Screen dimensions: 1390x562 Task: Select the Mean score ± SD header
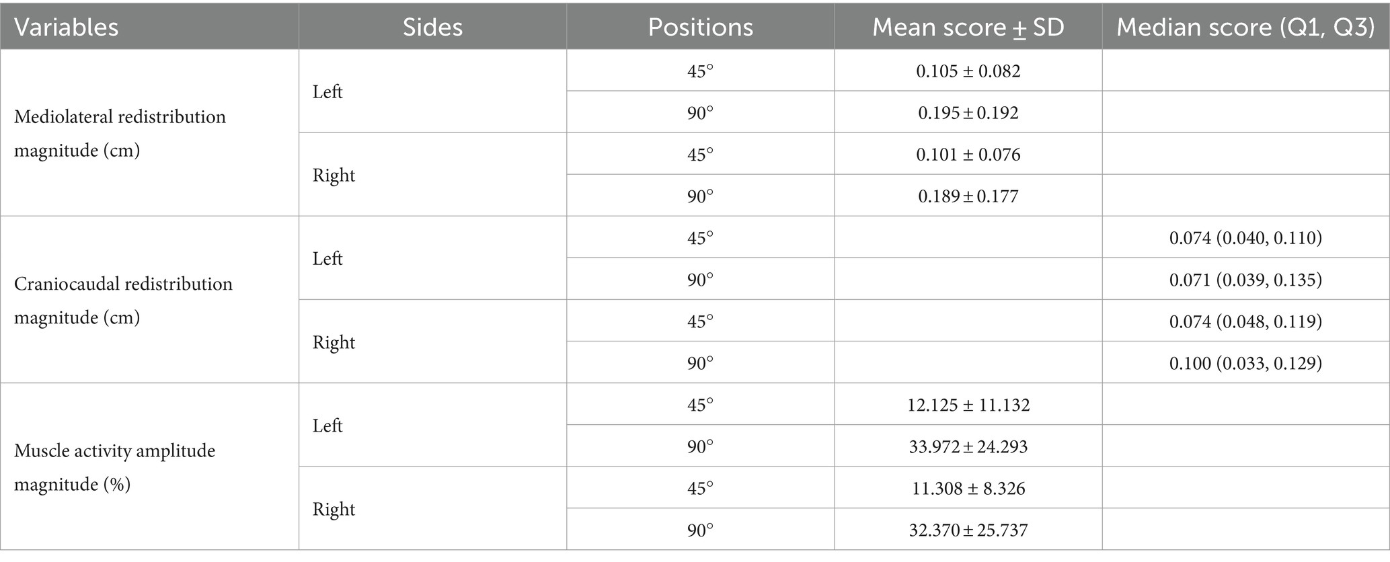pyautogui.click(x=968, y=27)
